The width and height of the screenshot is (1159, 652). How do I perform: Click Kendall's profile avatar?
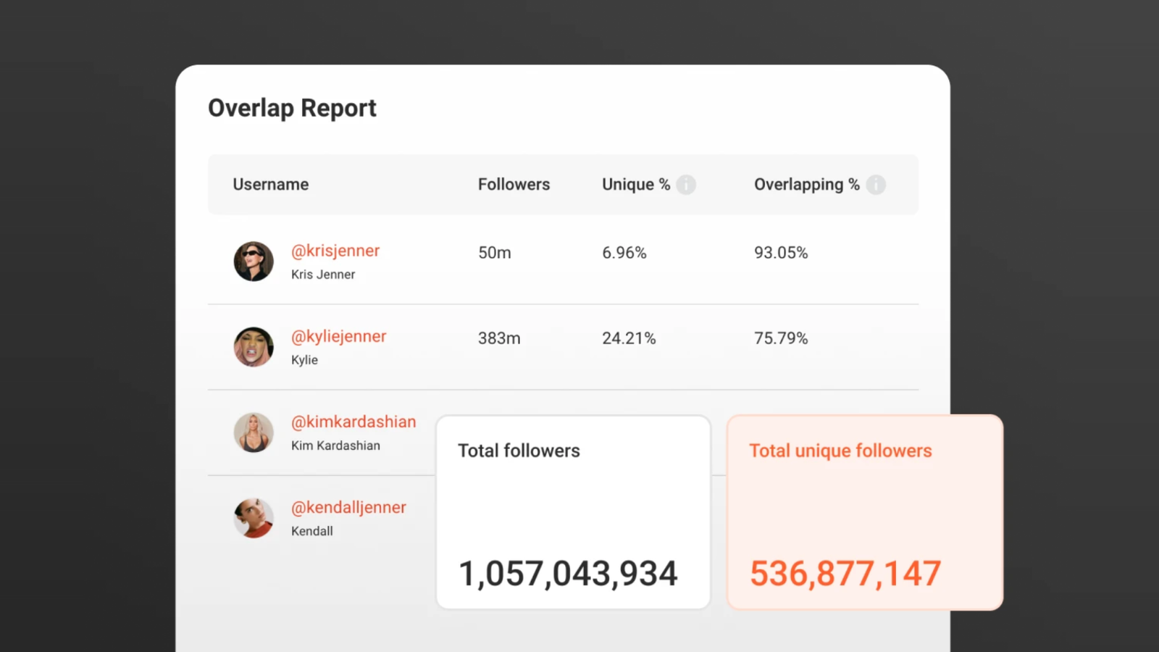click(x=254, y=518)
